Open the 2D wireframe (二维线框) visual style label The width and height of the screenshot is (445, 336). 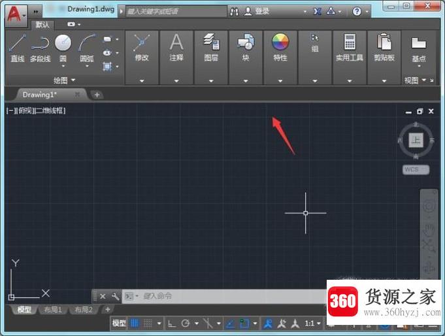(50, 110)
